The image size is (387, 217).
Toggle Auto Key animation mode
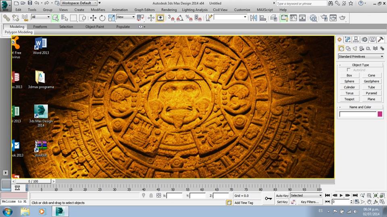click(x=282, y=196)
